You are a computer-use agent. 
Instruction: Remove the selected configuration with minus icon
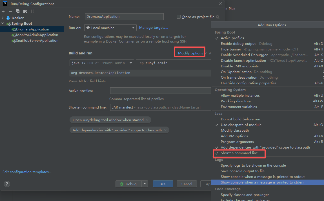tap(10, 11)
